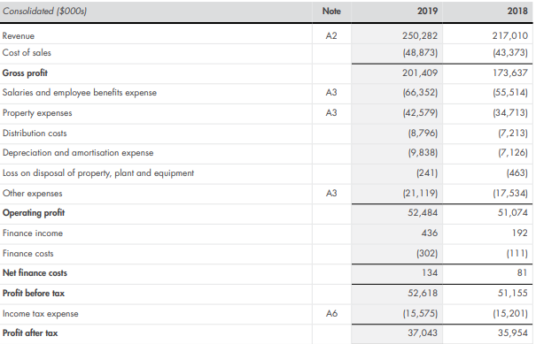Click the Net finance costs label
The height and width of the screenshot is (344, 536).
click(x=35, y=273)
